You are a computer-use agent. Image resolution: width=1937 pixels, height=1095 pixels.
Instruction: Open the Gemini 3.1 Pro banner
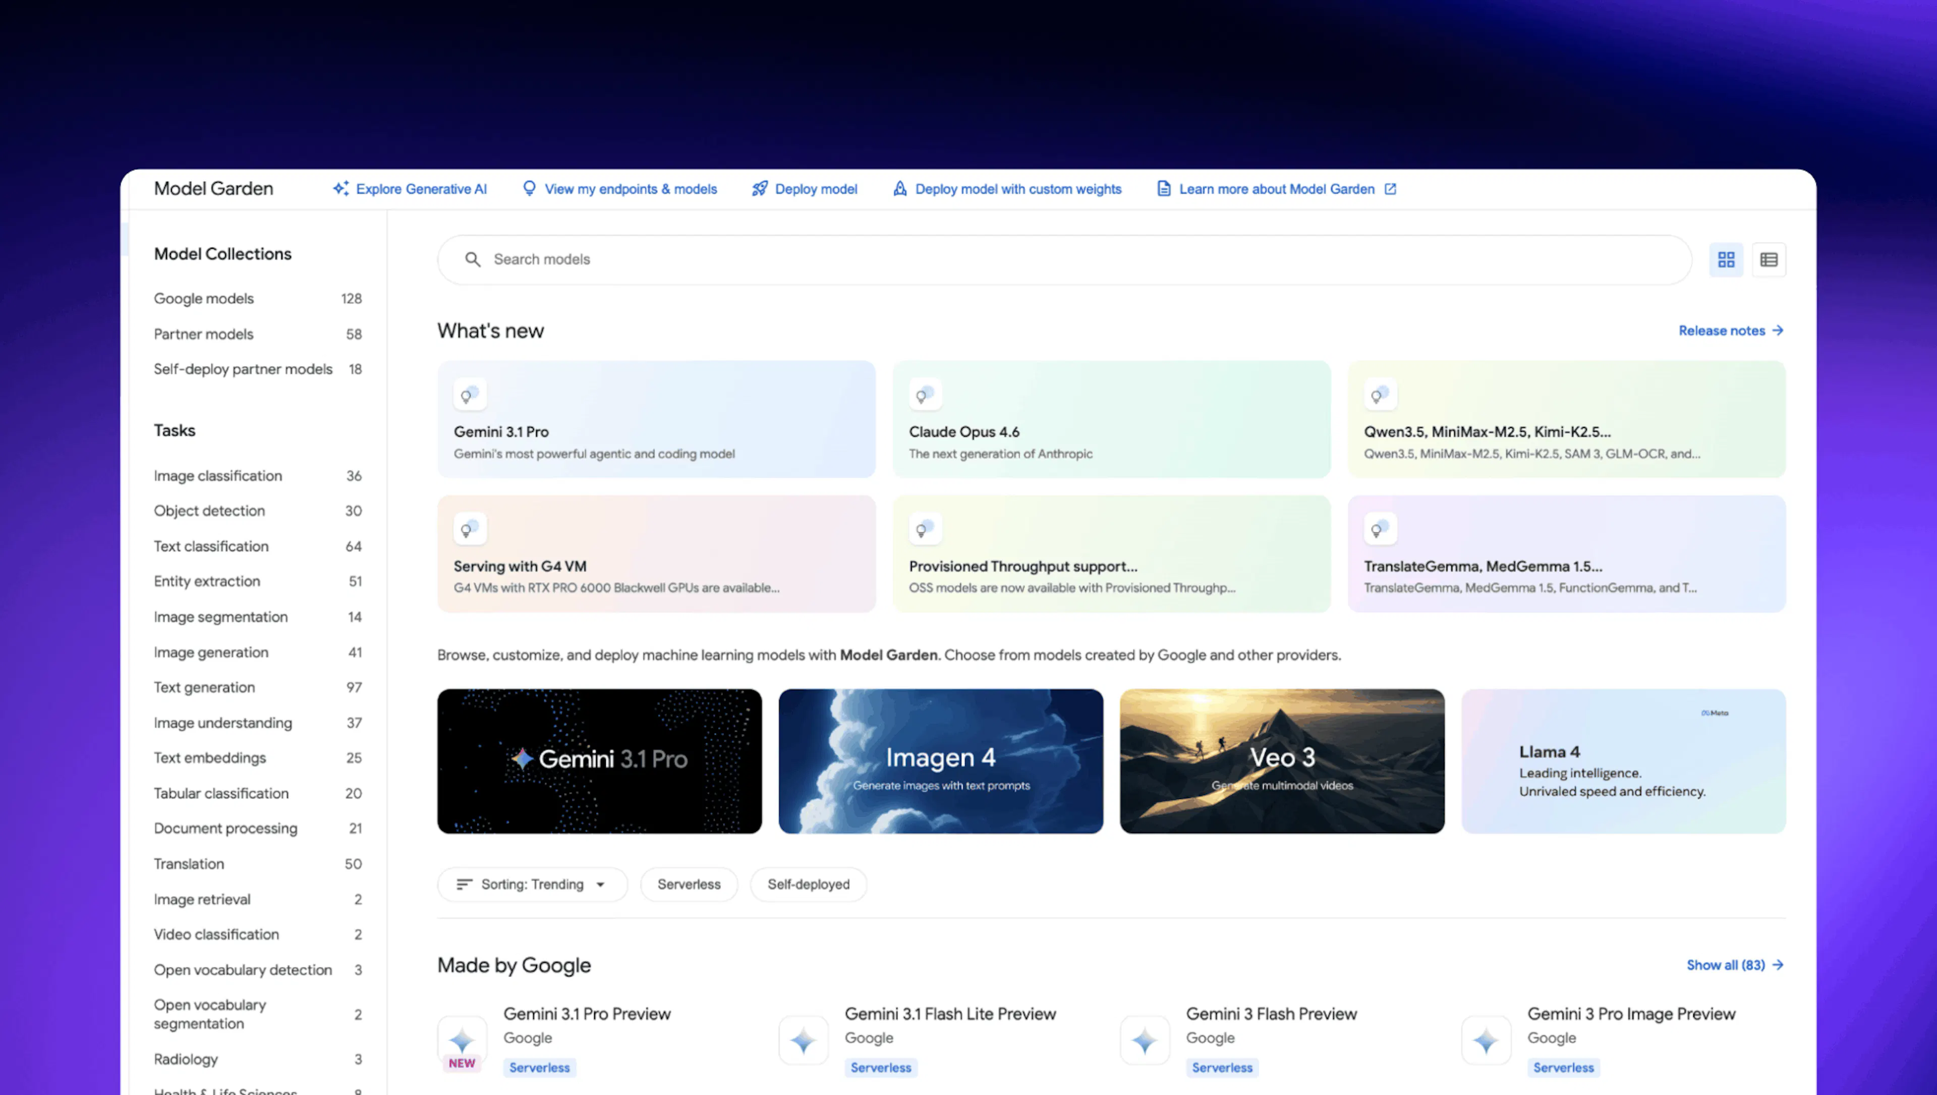[x=599, y=761]
